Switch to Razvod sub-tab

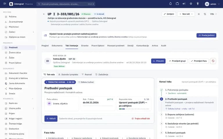[x=87, y=74]
